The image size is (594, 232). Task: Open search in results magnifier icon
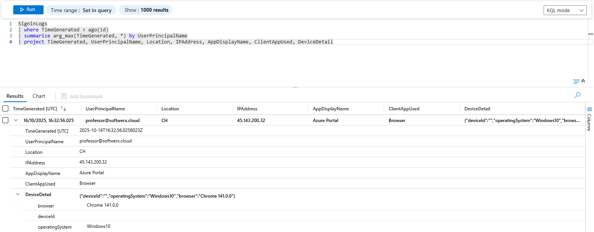(577, 96)
